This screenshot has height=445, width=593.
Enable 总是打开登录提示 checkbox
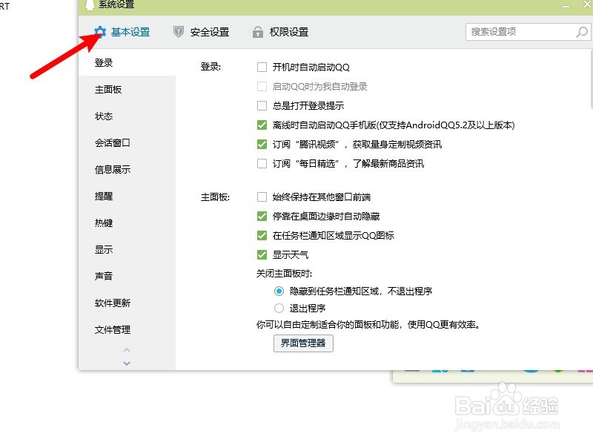pos(262,105)
